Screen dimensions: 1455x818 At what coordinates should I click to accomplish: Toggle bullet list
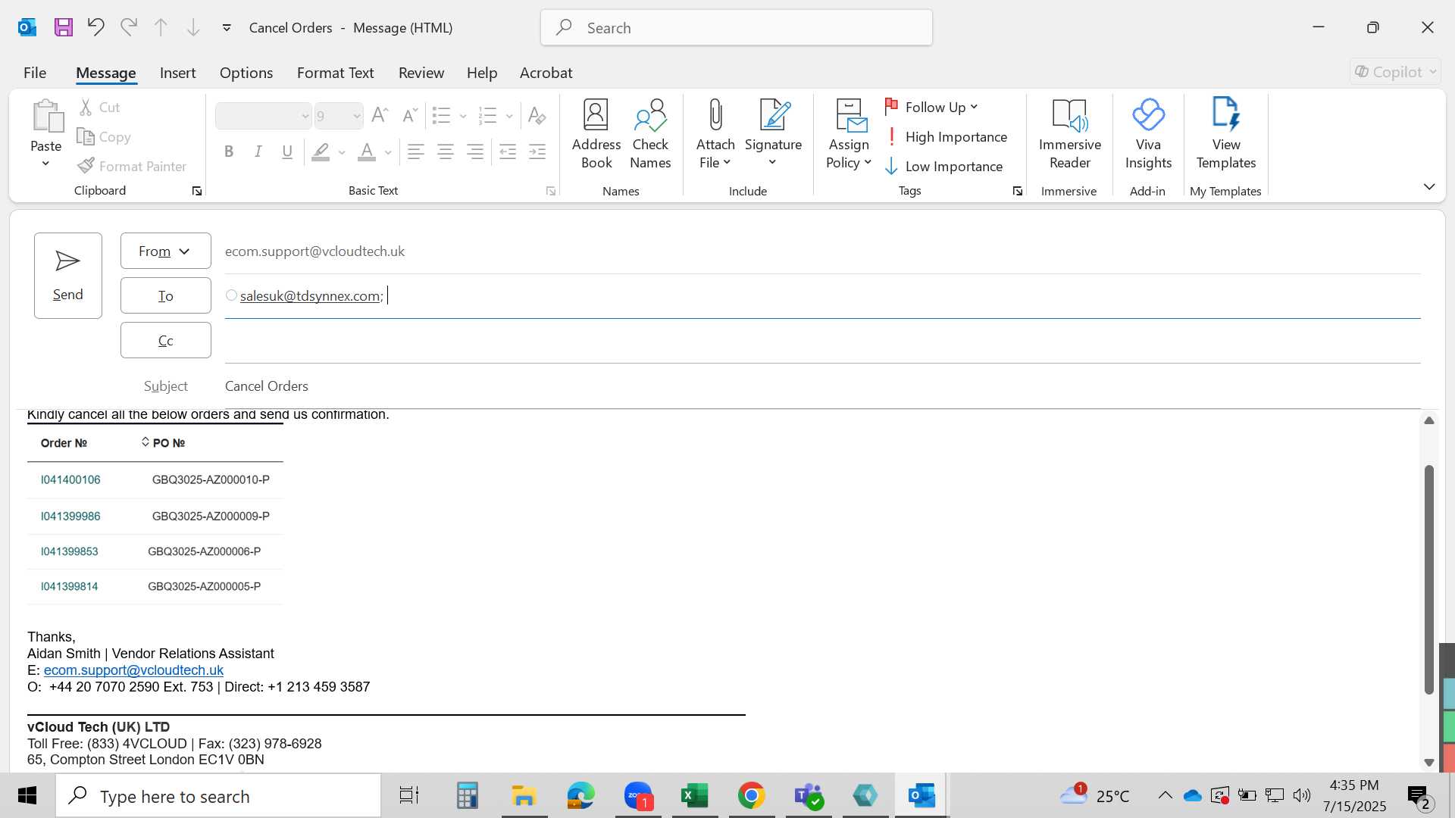441,115
